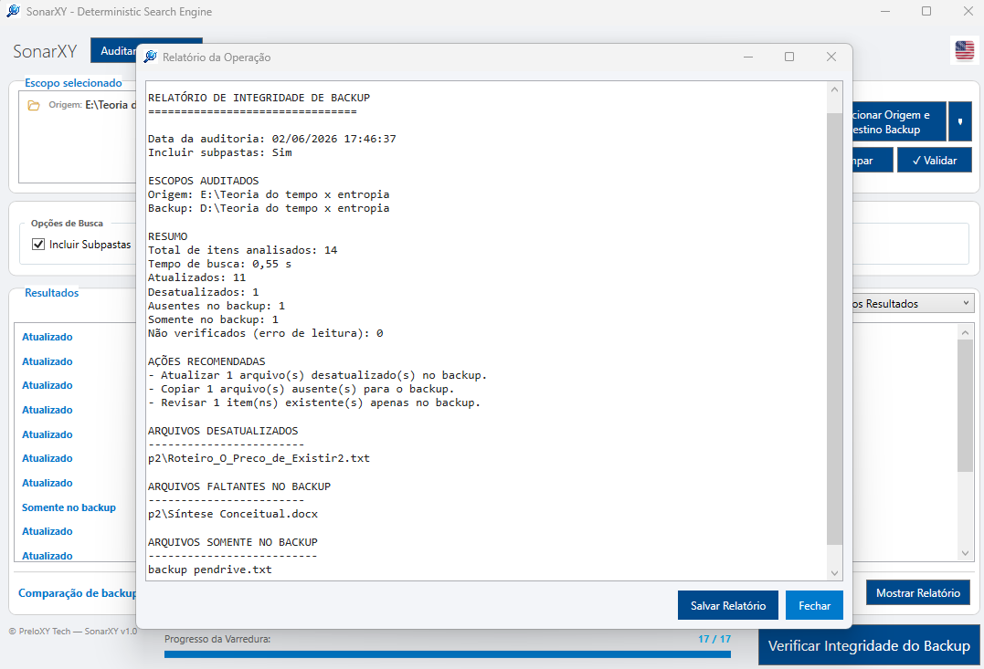The width and height of the screenshot is (984, 669).
Task: Click 'Data da auditoria' line
Action: pyautogui.click(x=271, y=139)
